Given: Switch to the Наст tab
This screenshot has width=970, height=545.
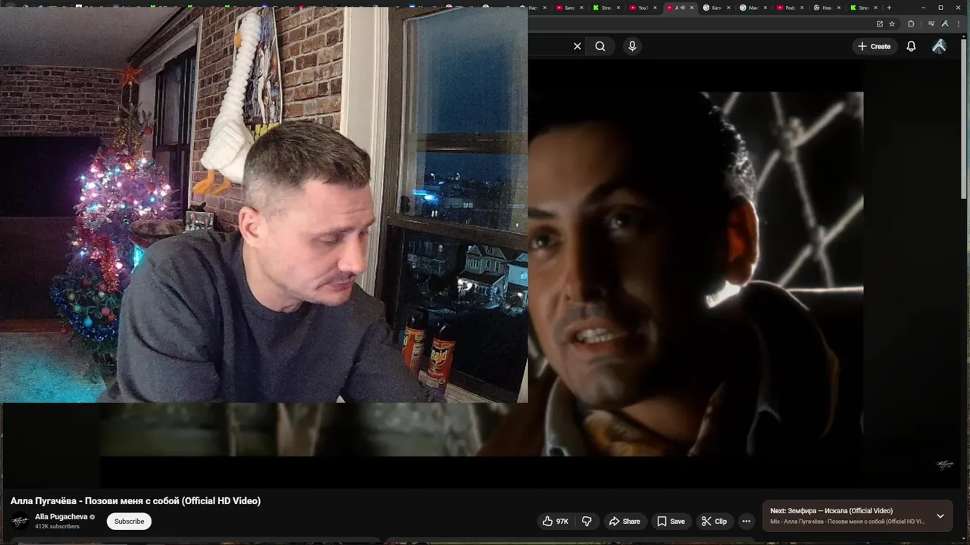Looking at the screenshot, I should point(533,8).
